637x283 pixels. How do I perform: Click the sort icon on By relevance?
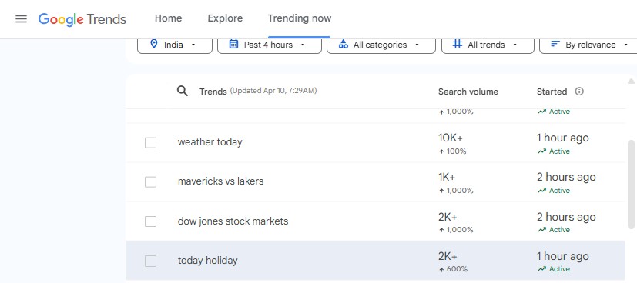(555, 44)
